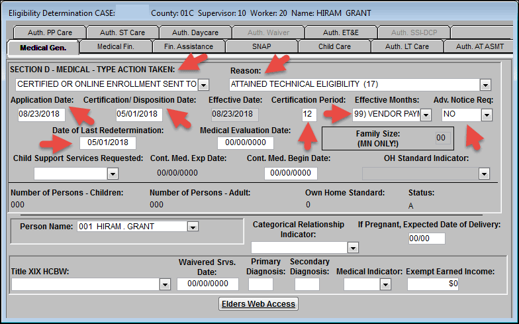Switch to the Medical Fin. tab
The image size is (519, 324).
116,46
